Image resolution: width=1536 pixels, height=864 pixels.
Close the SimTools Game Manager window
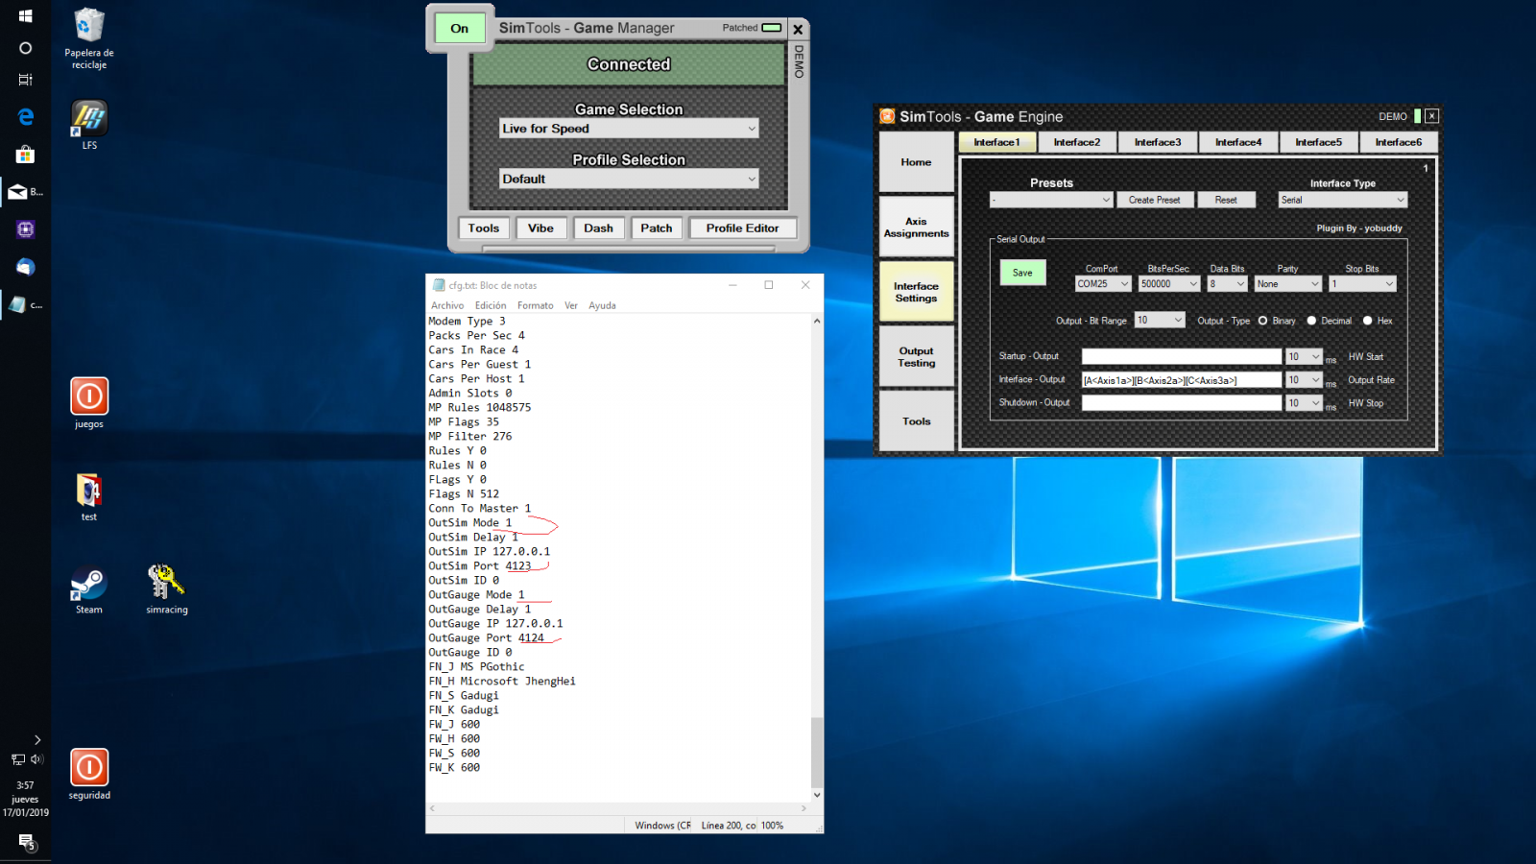797,30
